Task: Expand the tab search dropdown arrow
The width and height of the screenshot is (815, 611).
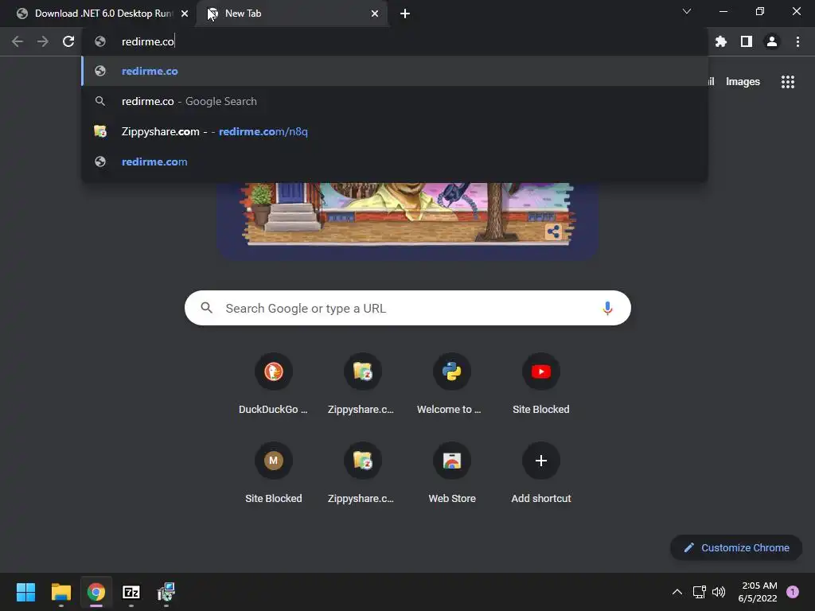Action: pyautogui.click(x=687, y=11)
